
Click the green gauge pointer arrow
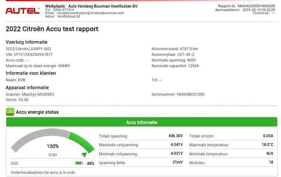coord(84,155)
